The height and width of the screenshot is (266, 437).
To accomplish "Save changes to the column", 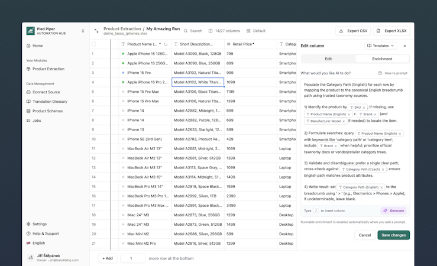I will tap(393, 235).
